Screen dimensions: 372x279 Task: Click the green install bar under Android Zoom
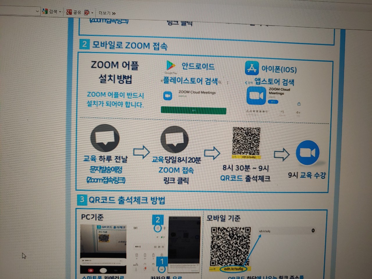[194, 110]
